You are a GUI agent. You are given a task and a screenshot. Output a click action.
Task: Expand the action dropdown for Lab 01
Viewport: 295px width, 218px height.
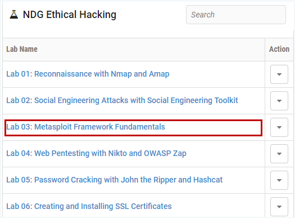click(279, 74)
